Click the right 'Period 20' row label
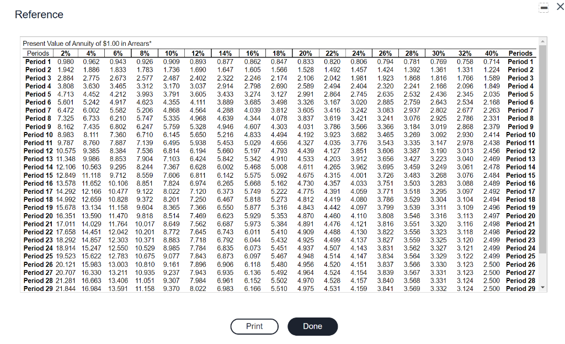 tap(521, 216)
